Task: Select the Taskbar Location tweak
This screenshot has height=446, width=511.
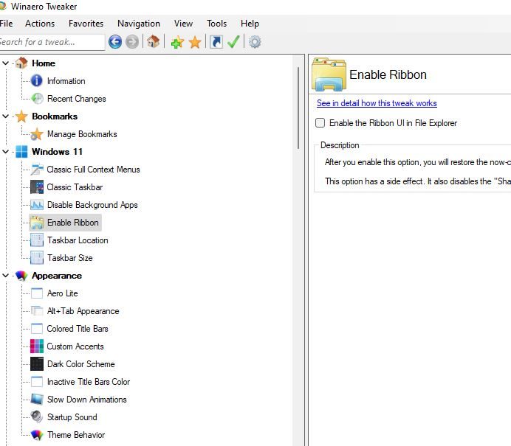Action: (x=78, y=240)
